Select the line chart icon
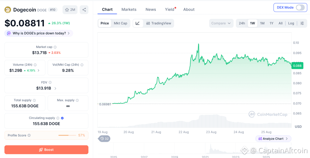310x158 pixels. click(x=138, y=23)
